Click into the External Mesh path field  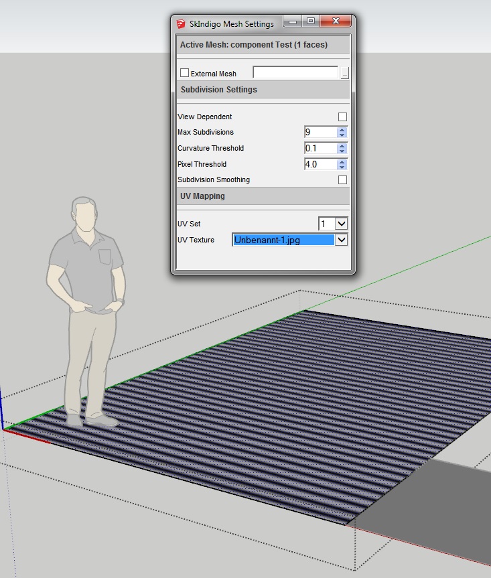295,72
